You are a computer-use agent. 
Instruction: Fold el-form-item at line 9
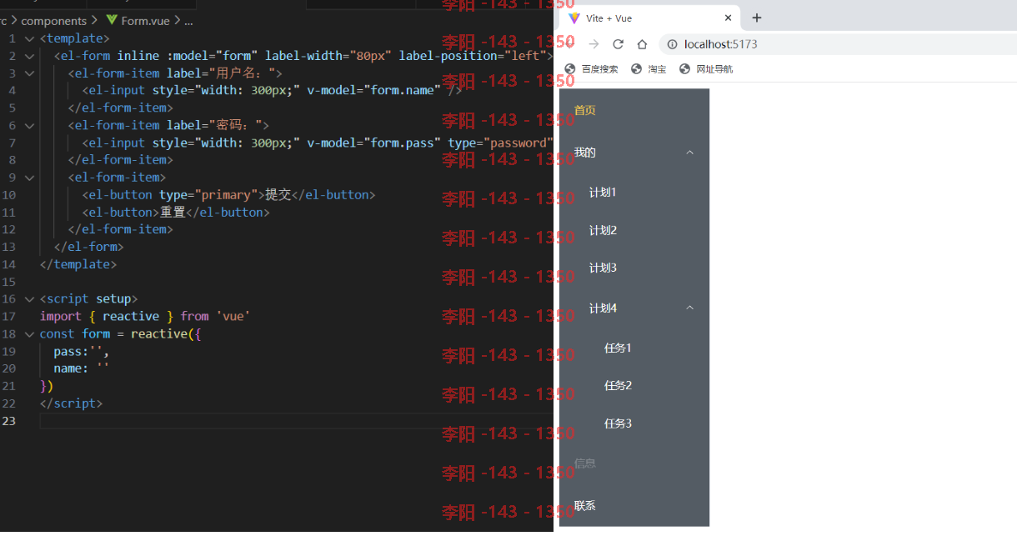point(29,178)
